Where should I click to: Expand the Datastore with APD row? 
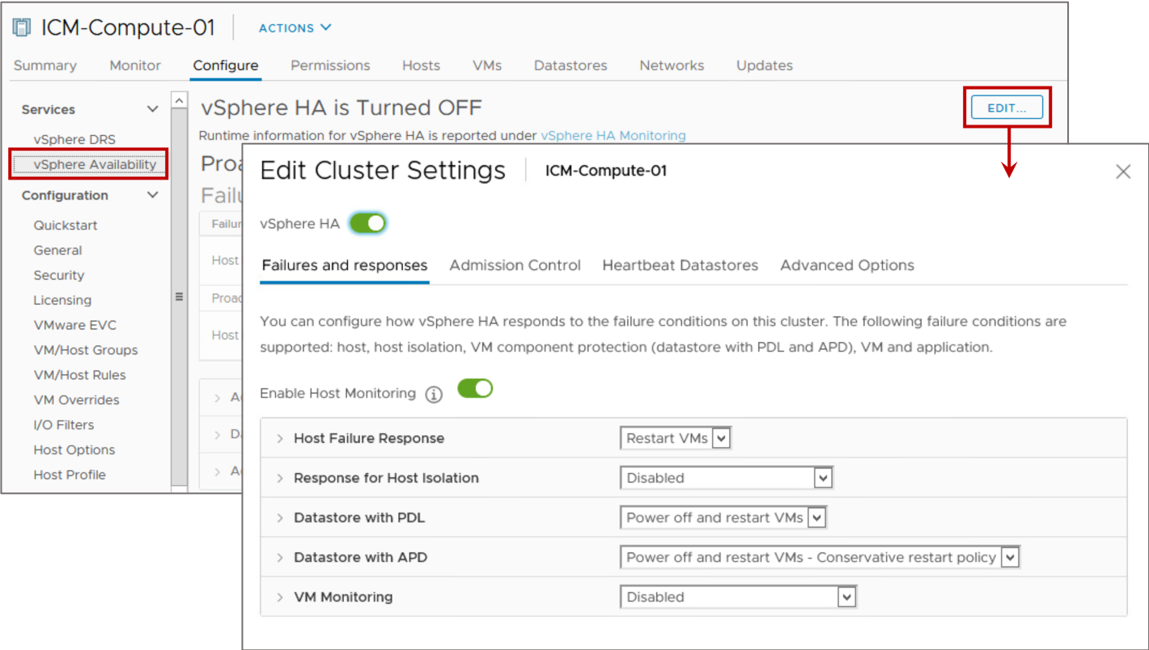281,557
